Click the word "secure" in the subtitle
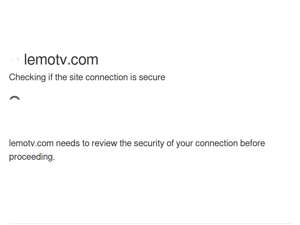Screen dimensions: 300x225 152,77
